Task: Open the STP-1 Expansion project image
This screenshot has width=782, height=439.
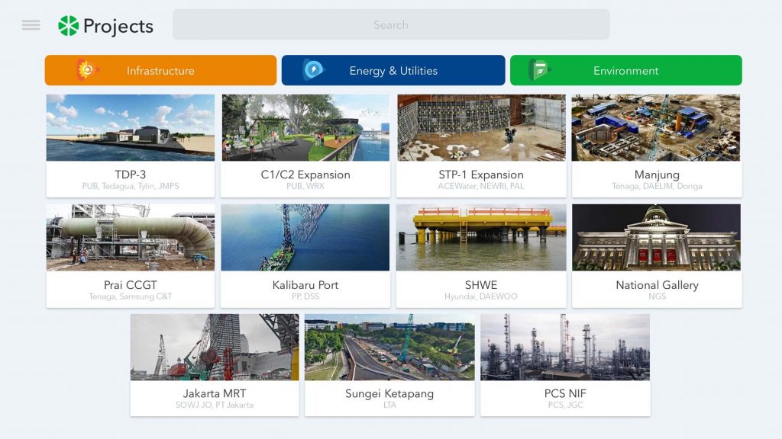Action: point(481,128)
